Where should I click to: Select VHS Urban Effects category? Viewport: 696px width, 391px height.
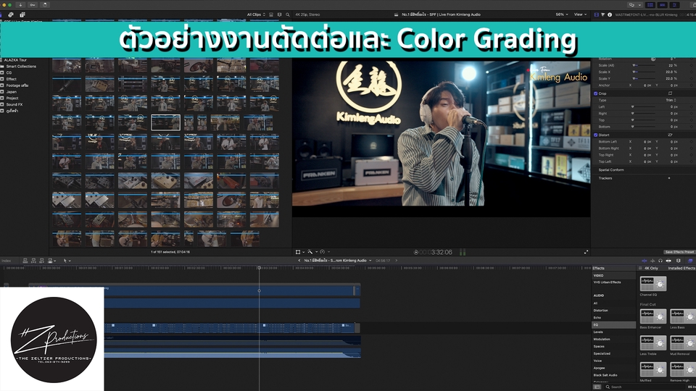click(x=608, y=282)
